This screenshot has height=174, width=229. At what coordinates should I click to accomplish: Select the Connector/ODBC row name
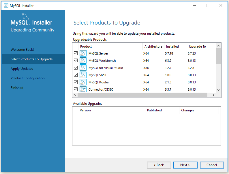[101, 89]
